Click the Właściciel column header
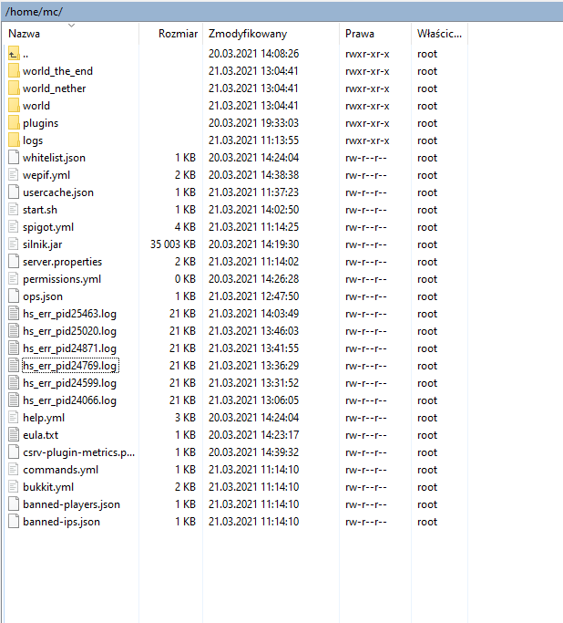563x623 pixels. 439,34
